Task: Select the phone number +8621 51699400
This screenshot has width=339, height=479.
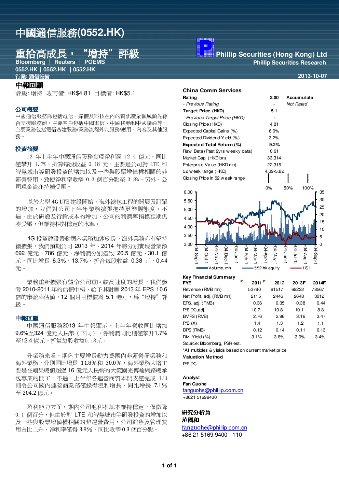Action: pos(200,397)
